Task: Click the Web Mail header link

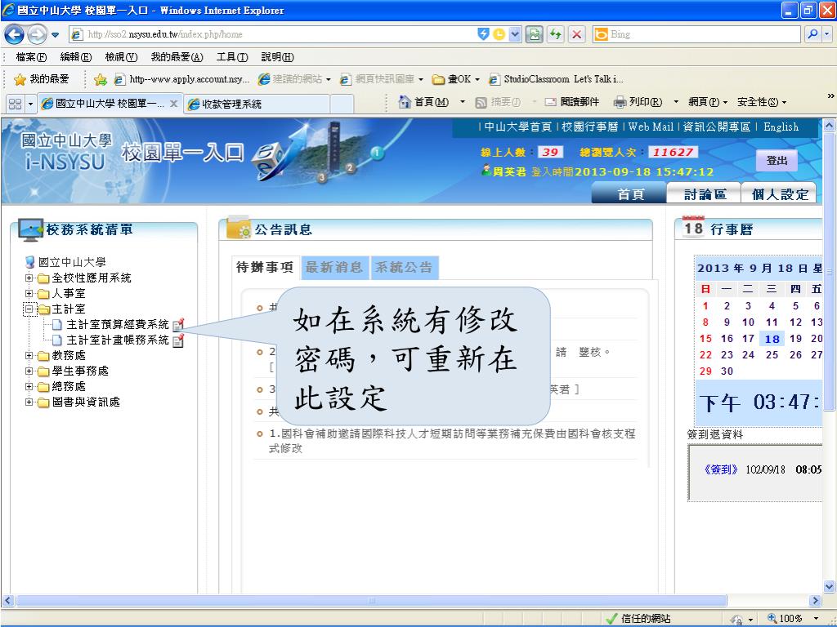Action: [651, 127]
